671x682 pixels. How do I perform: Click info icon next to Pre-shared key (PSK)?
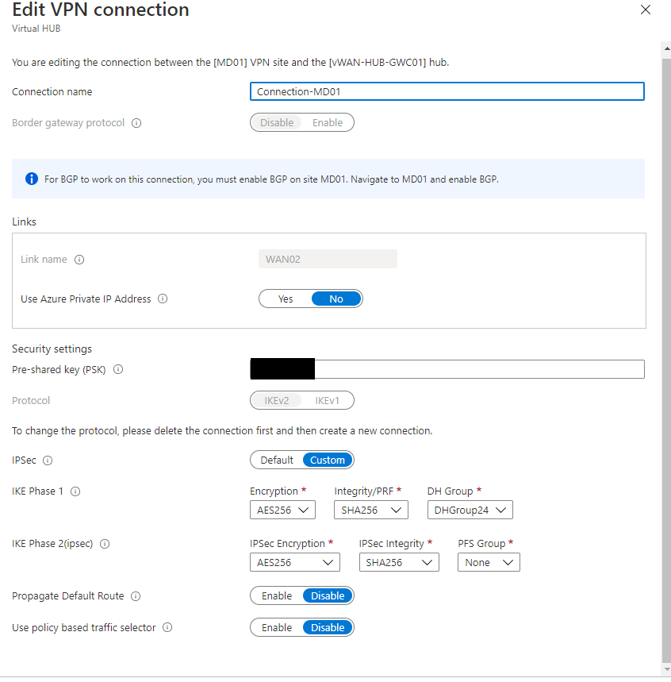coord(118,369)
